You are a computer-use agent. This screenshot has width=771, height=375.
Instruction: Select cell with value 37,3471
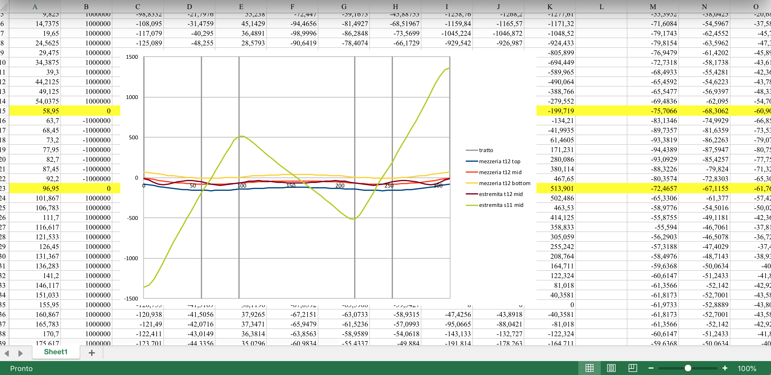click(241, 324)
